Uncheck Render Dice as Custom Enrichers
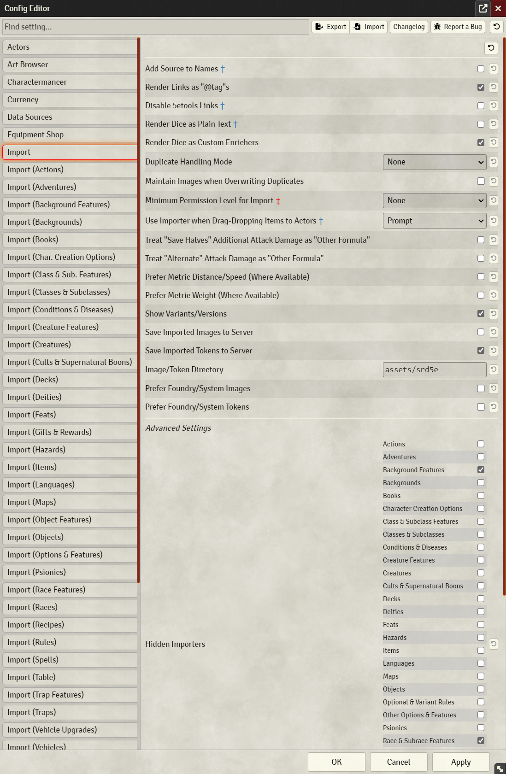The height and width of the screenshot is (774, 506). pyautogui.click(x=481, y=142)
